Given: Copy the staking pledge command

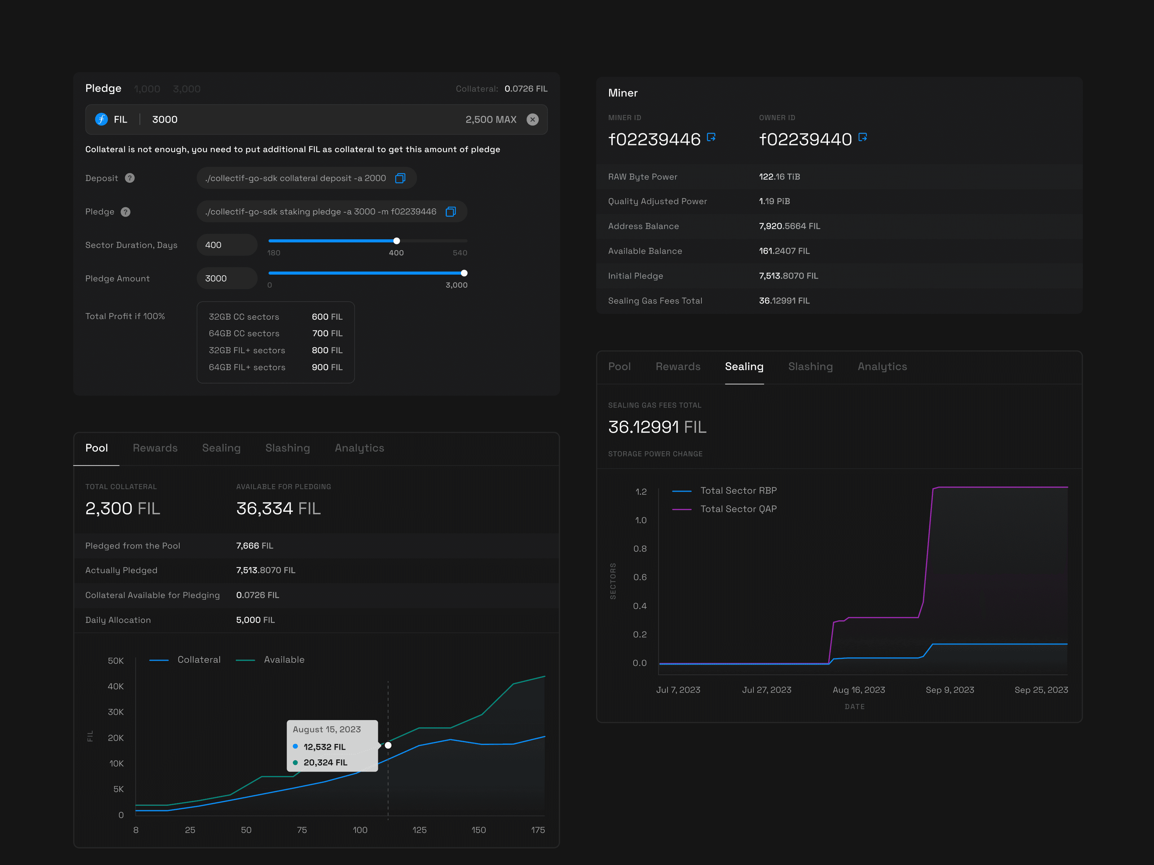Looking at the screenshot, I should coord(451,212).
